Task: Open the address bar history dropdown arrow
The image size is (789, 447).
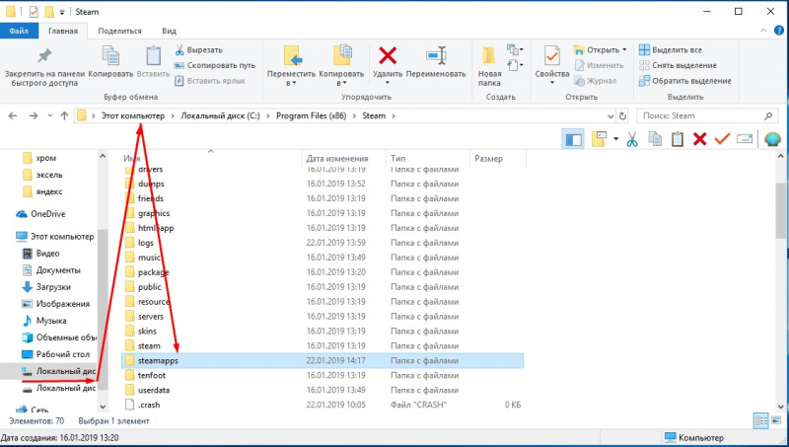Action: tap(610, 116)
